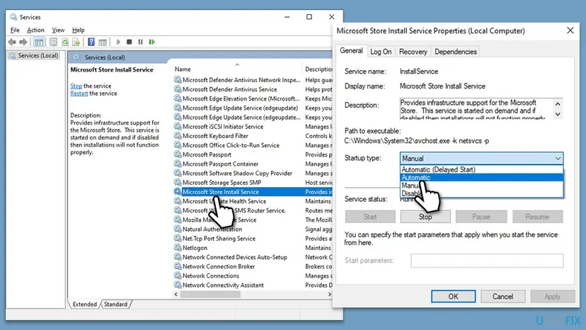Click gear icon of Microsoft Passport service
Image resolution: width=586 pixels, height=330 pixels.
click(x=178, y=154)
